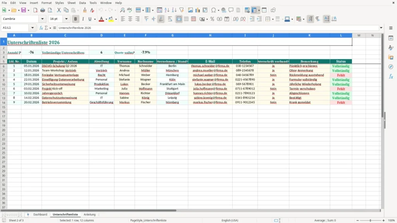
Task: Toggle Underline formatting
Action: click(x=90, y=19)
